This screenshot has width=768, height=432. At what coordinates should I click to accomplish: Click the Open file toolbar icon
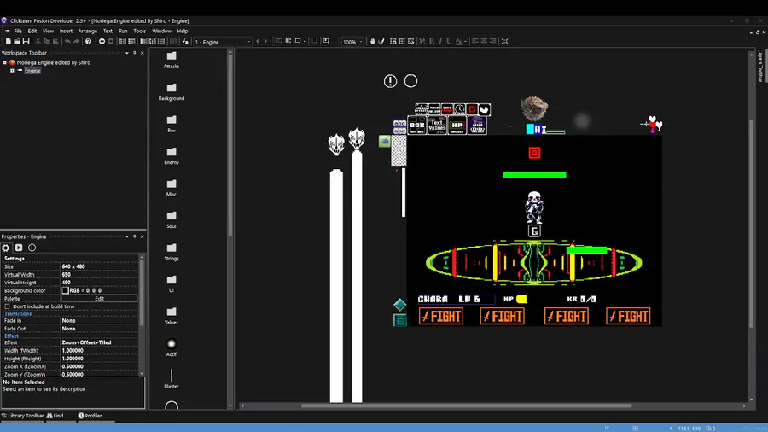point(17,42)
